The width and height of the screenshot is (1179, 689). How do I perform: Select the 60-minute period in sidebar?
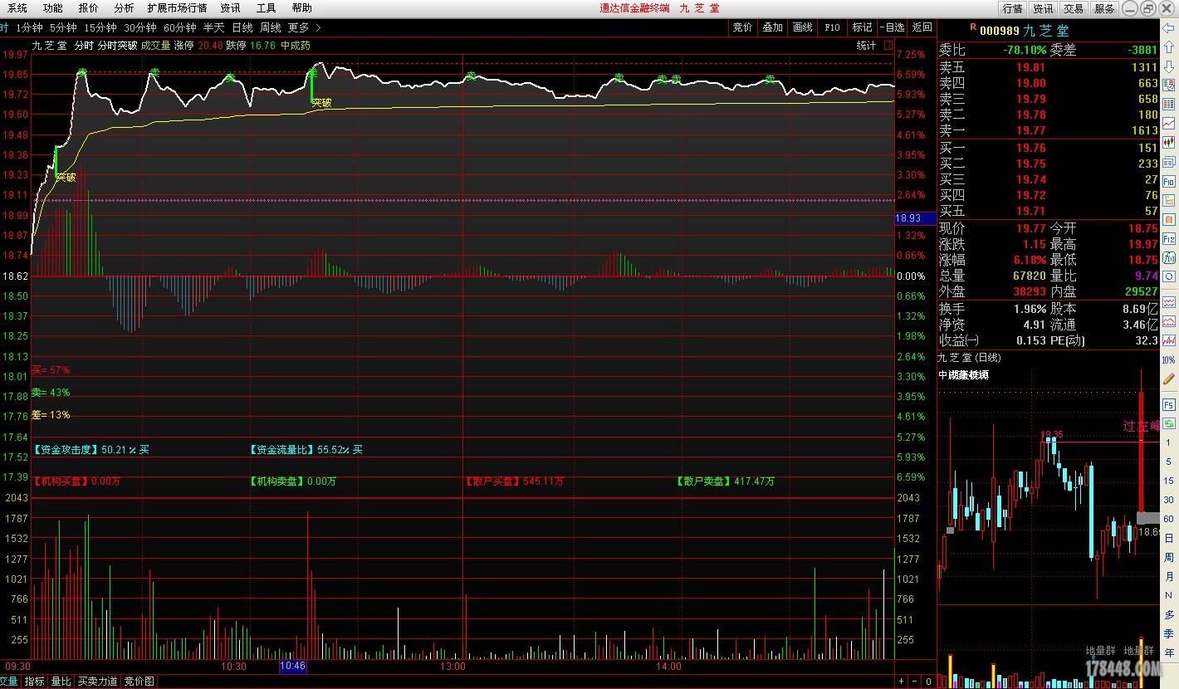1169,518
